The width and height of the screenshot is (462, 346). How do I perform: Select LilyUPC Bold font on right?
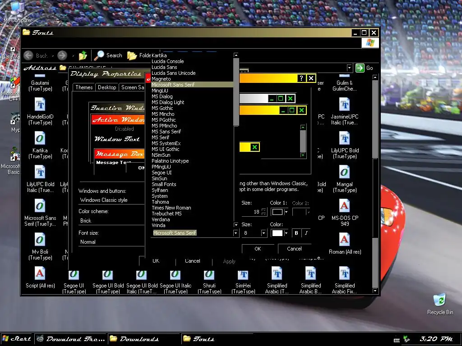[344, 146]
